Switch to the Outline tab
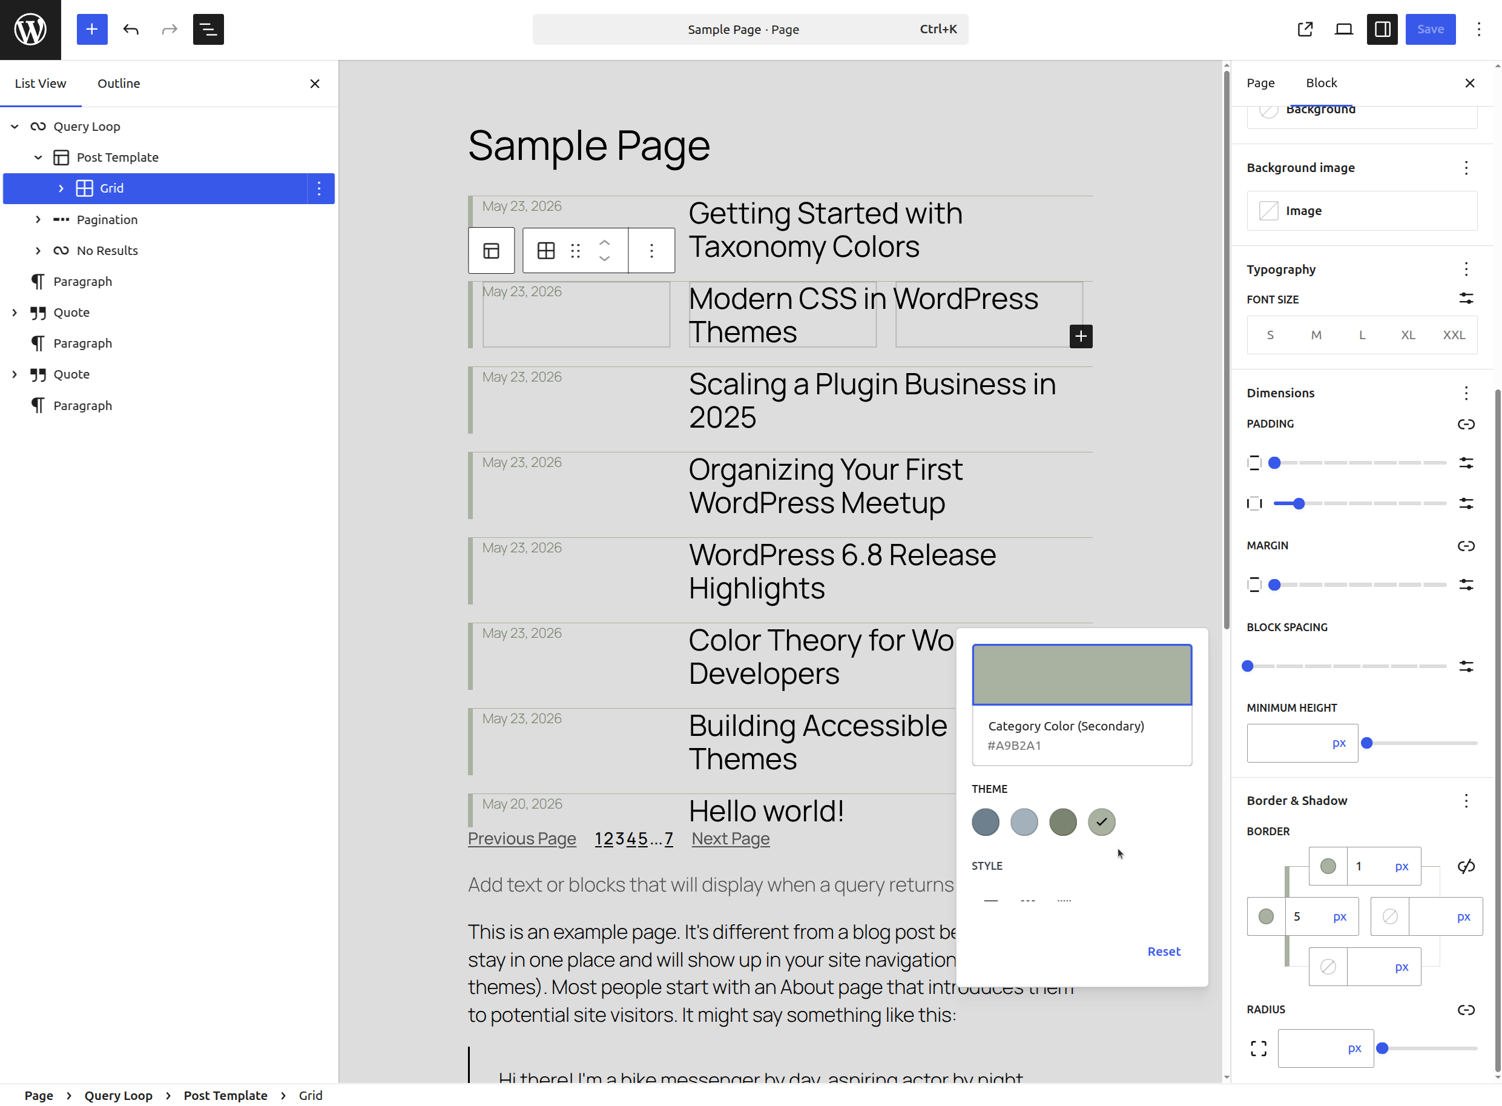Image resolution: width=1502 pixels, height=1106 pixels. (119, 83)
